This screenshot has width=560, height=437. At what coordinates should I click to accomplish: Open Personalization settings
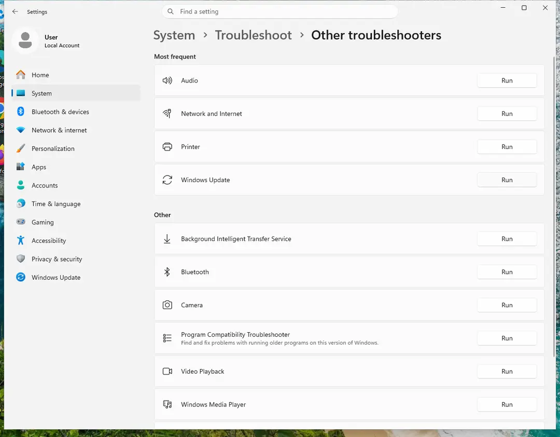pyautogui.click(x=76, y=148)
